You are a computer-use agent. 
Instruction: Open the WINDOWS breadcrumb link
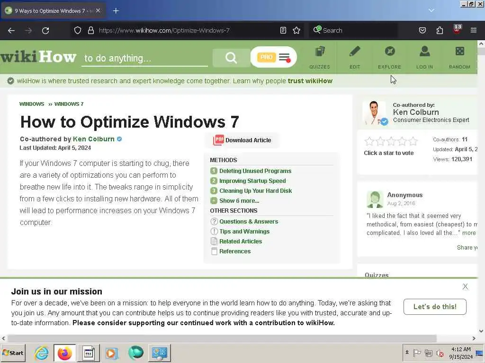pyautogui.click(x=32, y=104)
